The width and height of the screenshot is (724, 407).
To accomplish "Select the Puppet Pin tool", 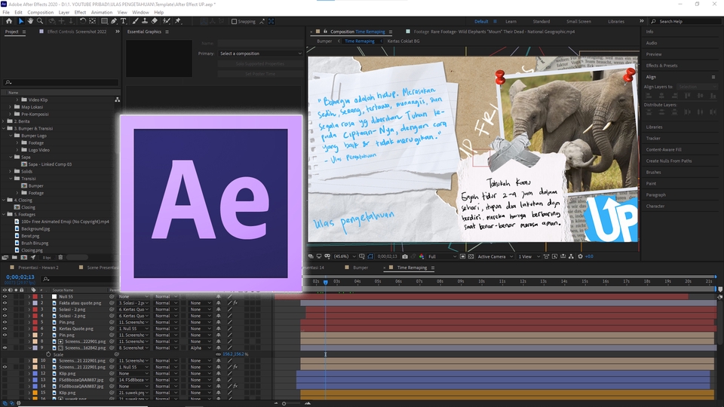I will coord(178,21).
